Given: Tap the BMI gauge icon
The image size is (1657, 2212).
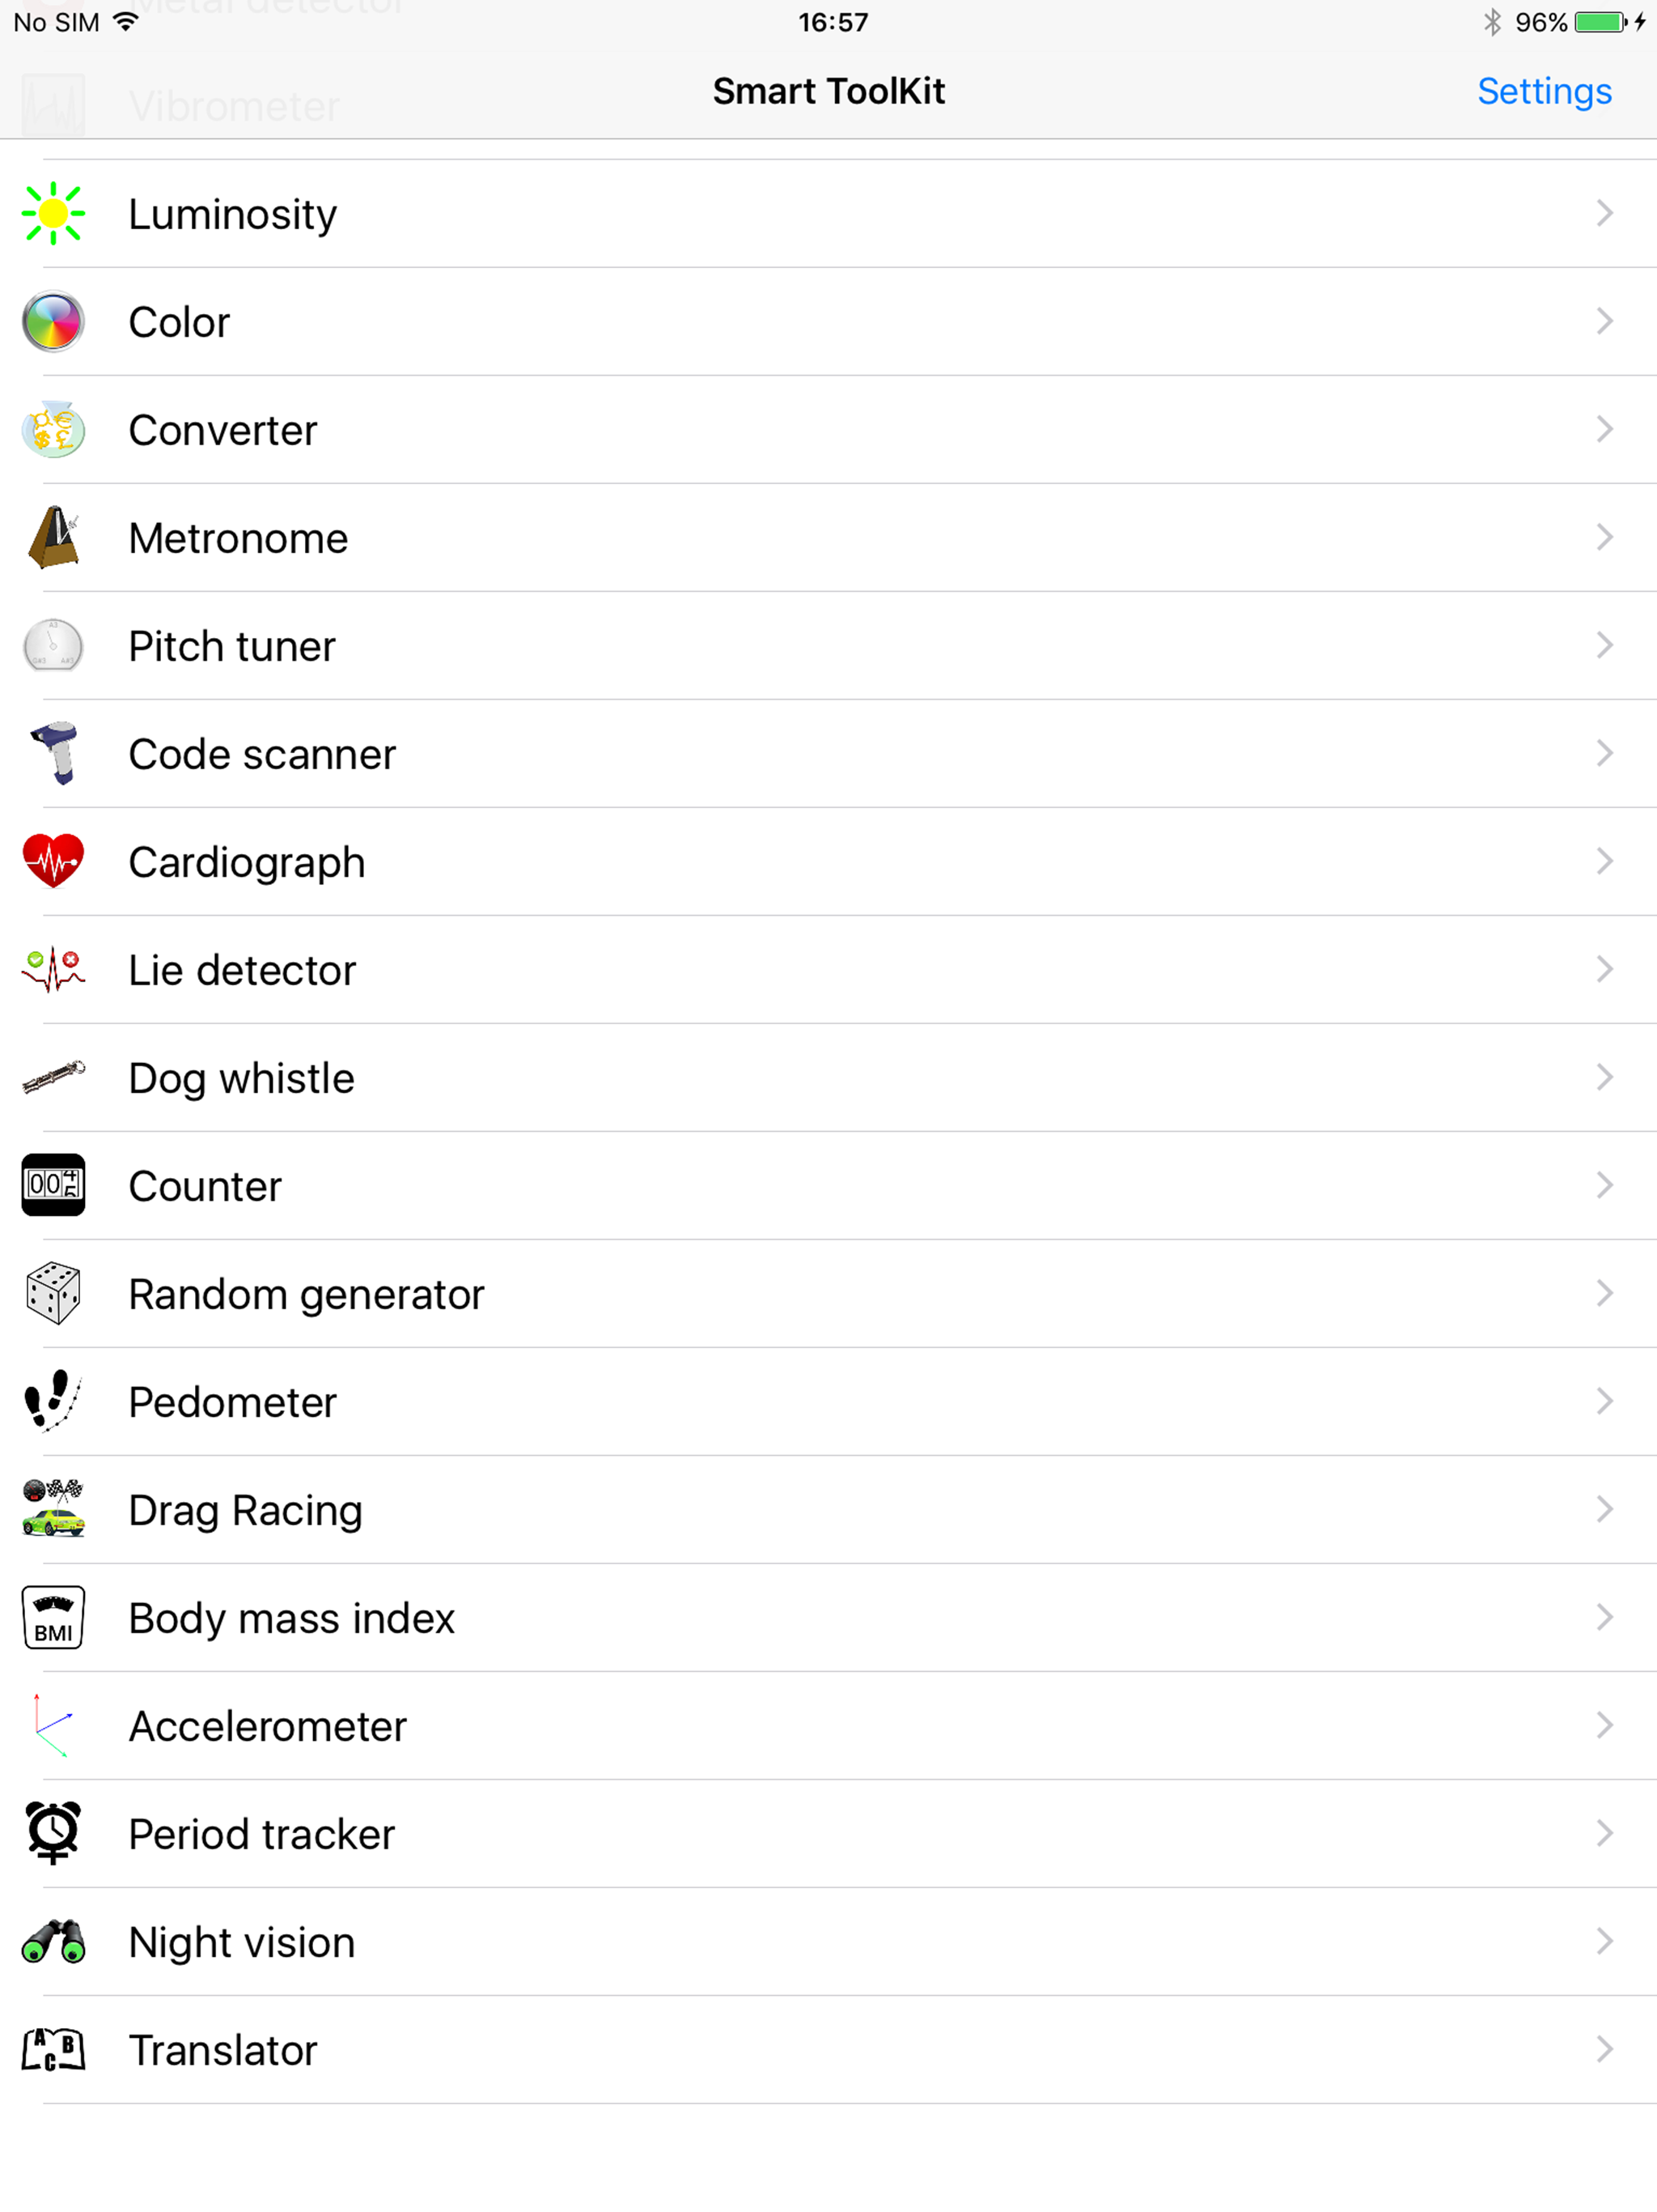Looking at the screenshot, I should tap(54, 1617).
